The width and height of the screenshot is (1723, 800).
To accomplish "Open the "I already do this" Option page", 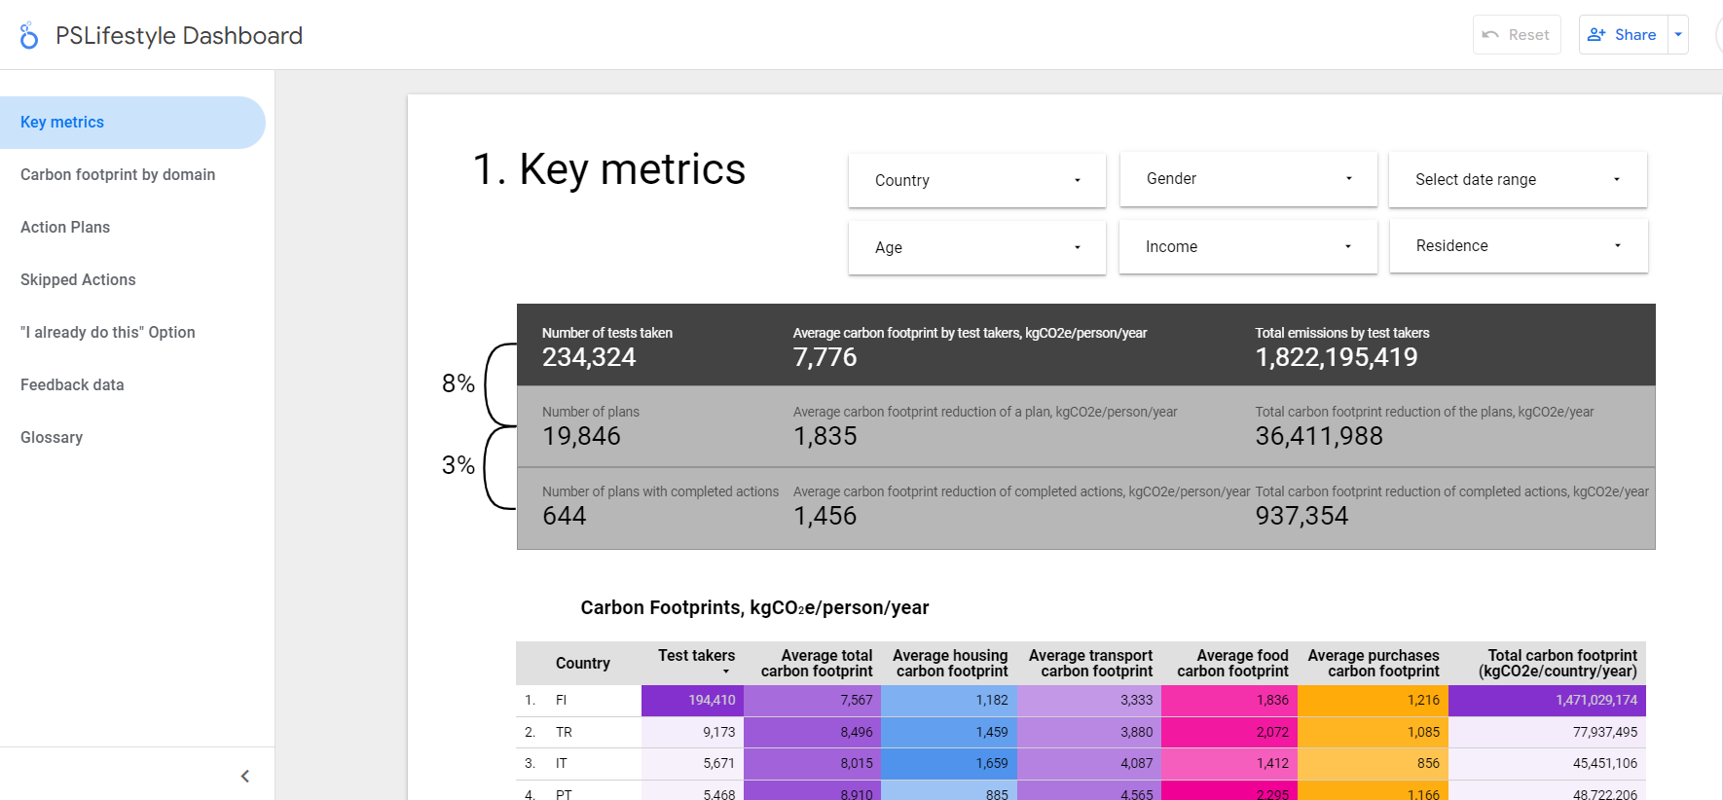I will point(108,333).
